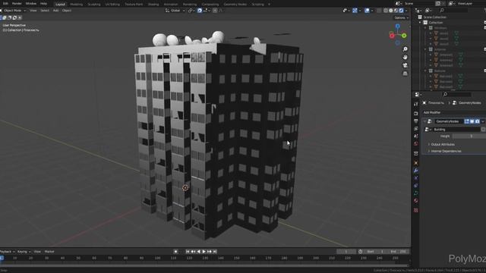
Task: Open the View Layer properties tab icon
Action: point(416,128)
